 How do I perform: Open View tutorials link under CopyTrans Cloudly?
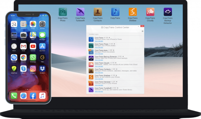[x=99, y=66]
